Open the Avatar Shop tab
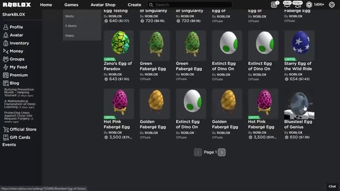The image size is (340, 191). pos(103,5)
